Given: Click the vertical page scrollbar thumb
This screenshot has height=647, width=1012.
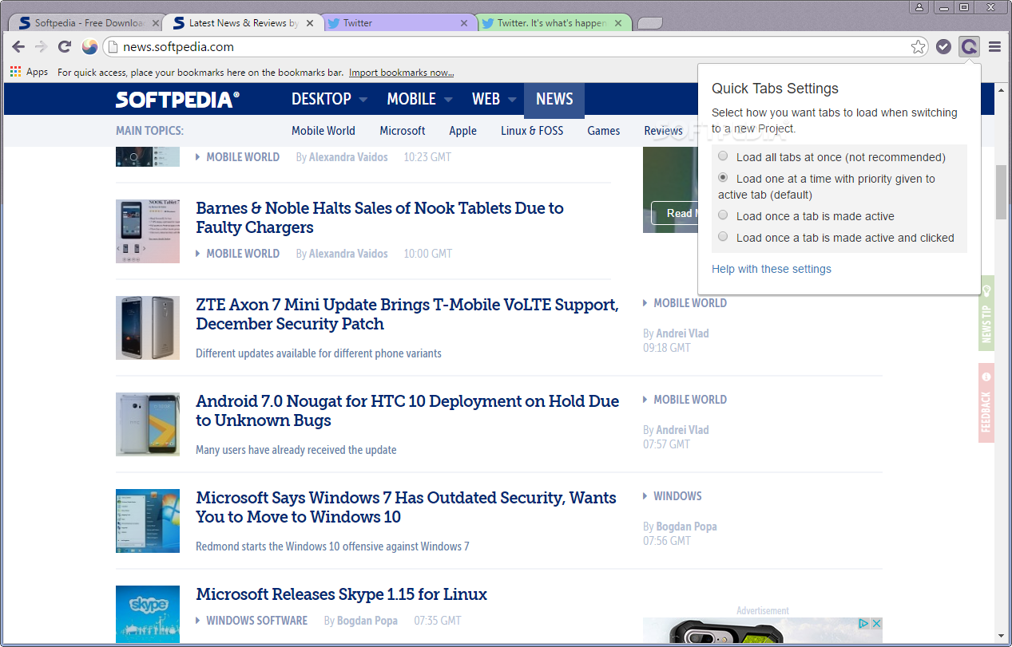Looking at the screenshot, I should (1001, 192).
